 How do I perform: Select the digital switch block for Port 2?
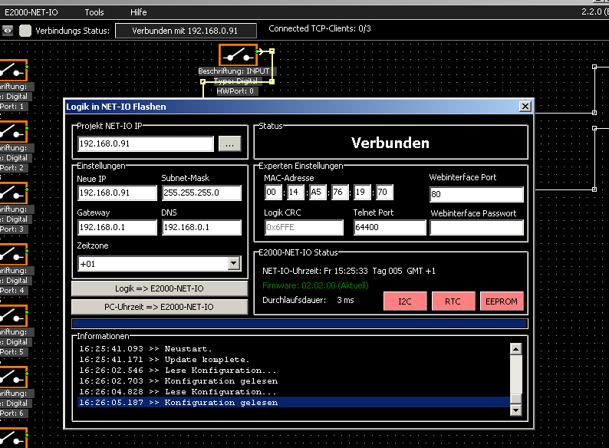pyautogui.click(x=12, y=132)
